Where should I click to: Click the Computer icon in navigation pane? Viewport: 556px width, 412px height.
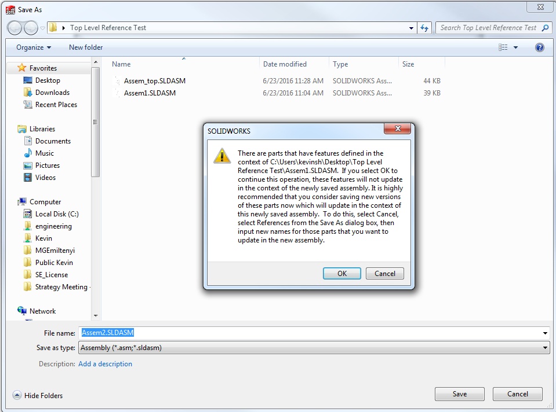tap(22, 201)
